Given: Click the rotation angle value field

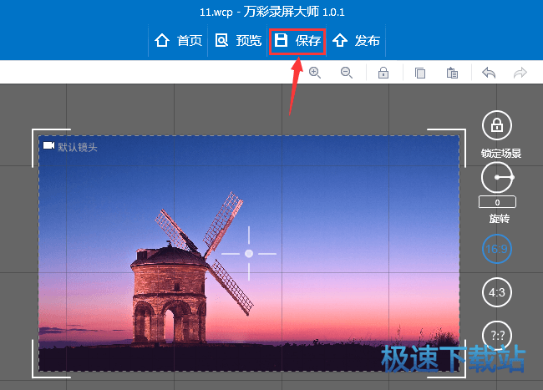Looking at the screenshot, I should (497, 202).
